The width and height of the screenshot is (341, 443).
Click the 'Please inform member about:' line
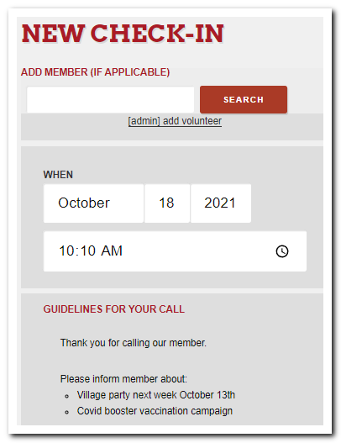(x=123, y=378)
